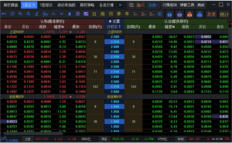The width and height of the screenshot is (232, 143).
Task: Click the 汇点期权 logo
Action: coord(9,139)
